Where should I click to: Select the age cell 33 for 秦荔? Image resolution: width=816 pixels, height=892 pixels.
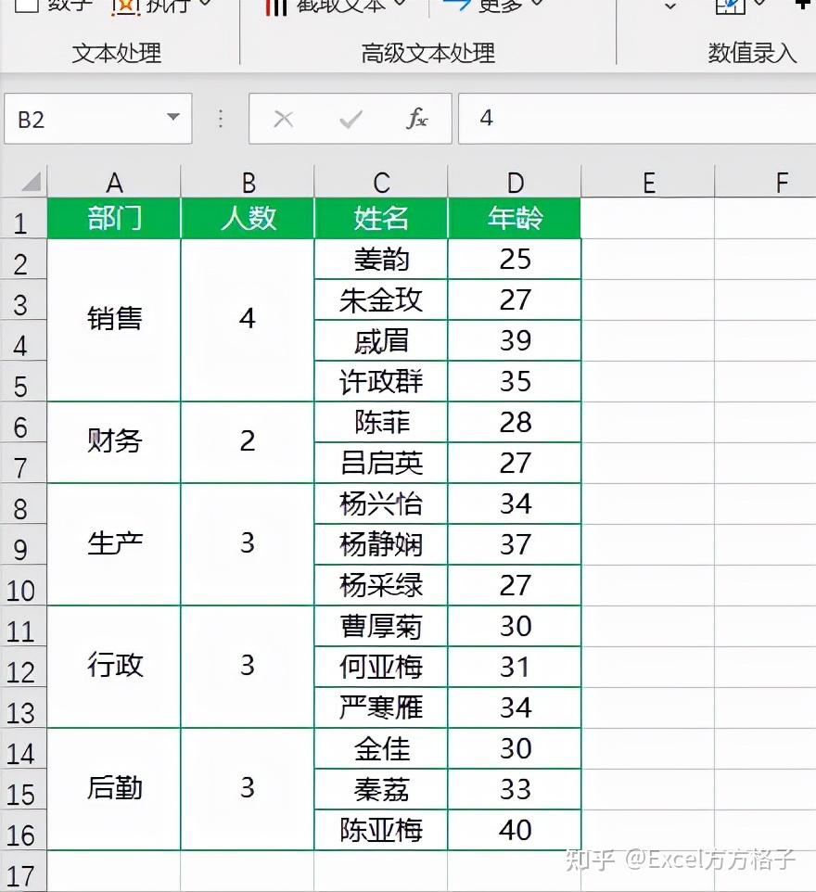click(515, 789)
